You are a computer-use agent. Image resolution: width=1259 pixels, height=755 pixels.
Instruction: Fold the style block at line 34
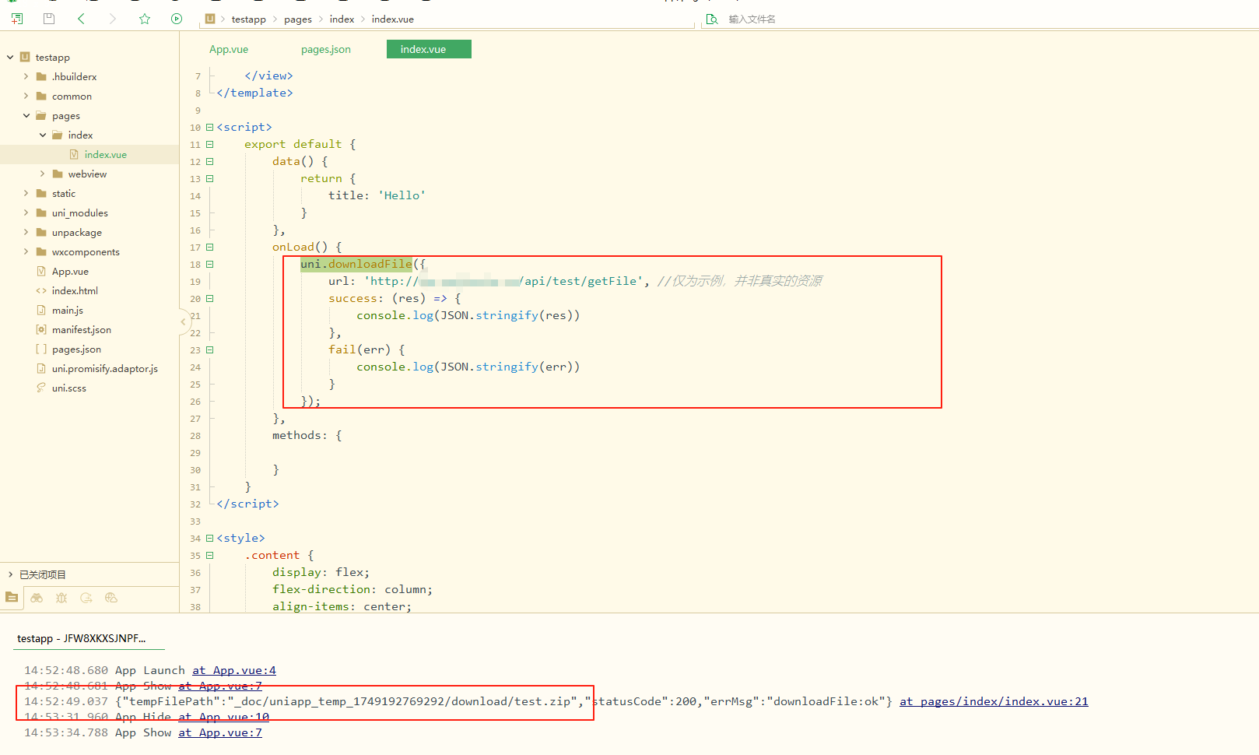coord(209,538)
